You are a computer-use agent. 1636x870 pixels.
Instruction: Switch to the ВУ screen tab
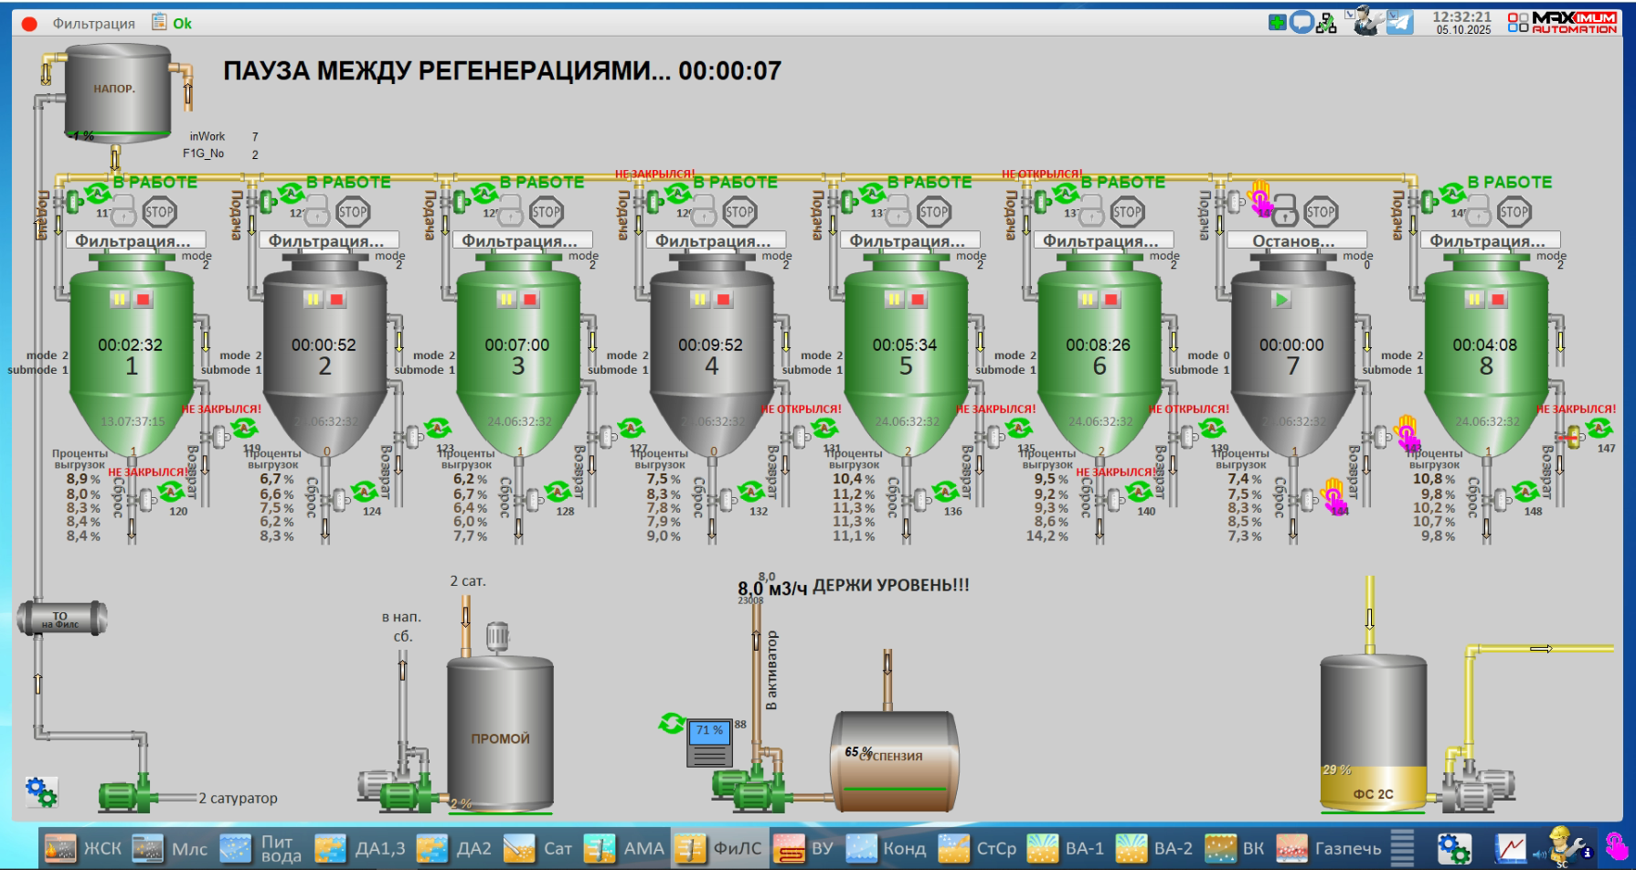pyautogui.click(x=804, y=848)
